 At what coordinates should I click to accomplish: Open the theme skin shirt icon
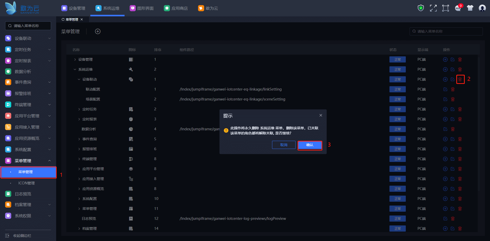click(x=470, y=8)
